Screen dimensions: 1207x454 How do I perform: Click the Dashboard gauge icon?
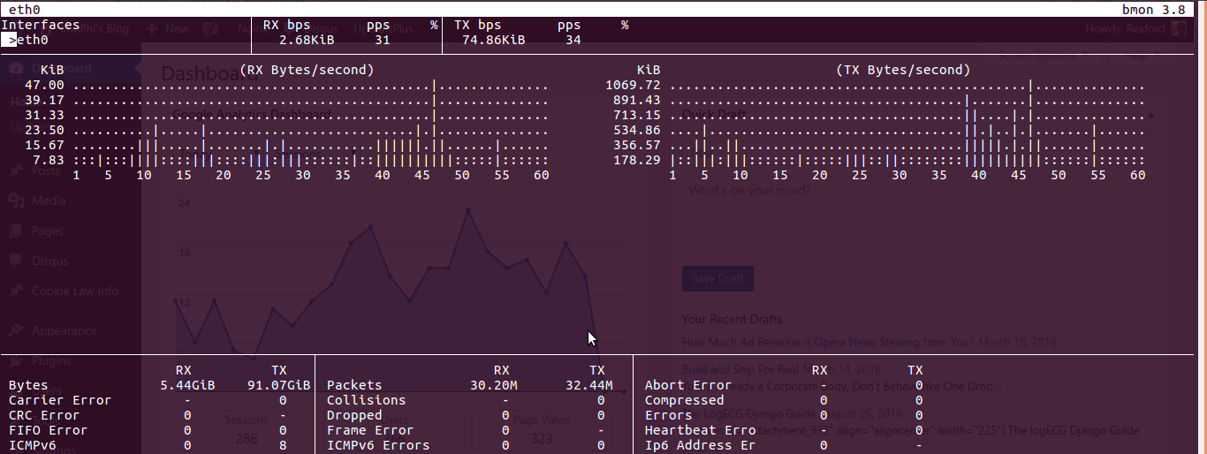[x=15, y=69]
